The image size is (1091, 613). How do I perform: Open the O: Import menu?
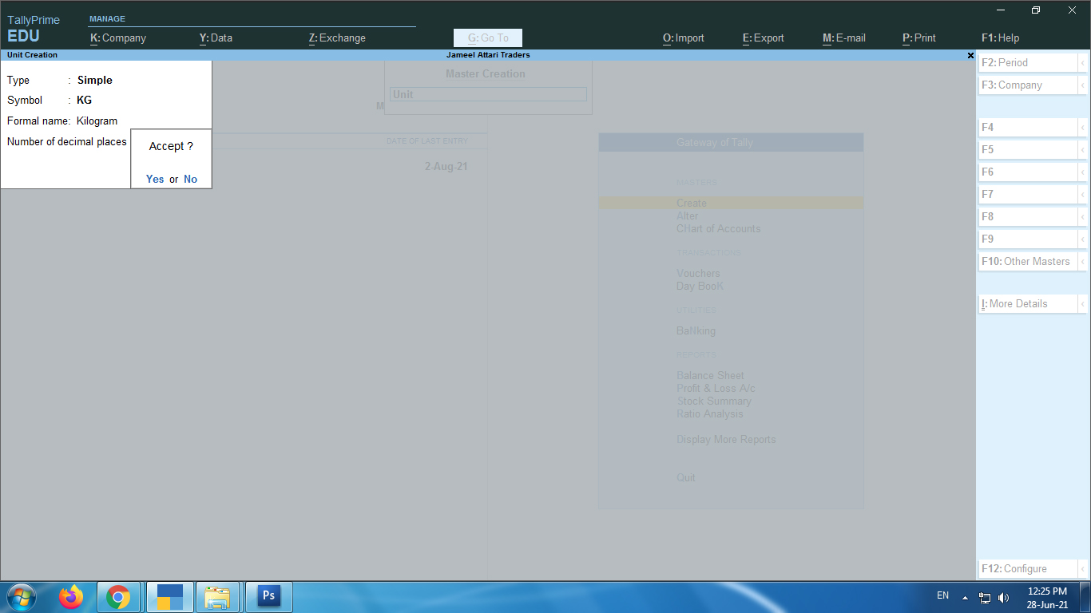pyautogui.click(x=684, y=38)
